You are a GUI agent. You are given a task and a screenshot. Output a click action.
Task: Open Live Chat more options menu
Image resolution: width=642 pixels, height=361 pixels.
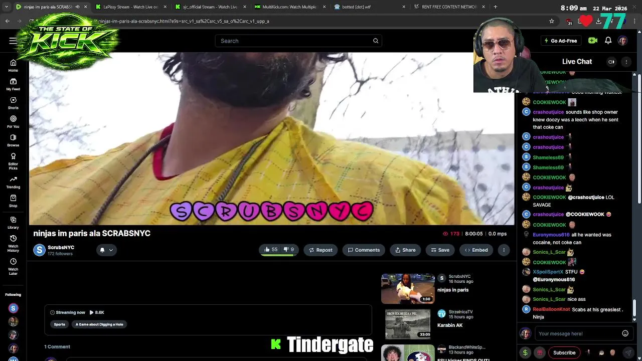626,62
